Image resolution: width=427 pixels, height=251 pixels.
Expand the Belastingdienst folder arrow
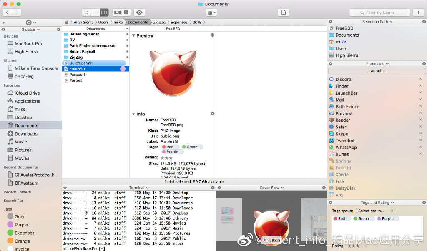click(127, 34)
